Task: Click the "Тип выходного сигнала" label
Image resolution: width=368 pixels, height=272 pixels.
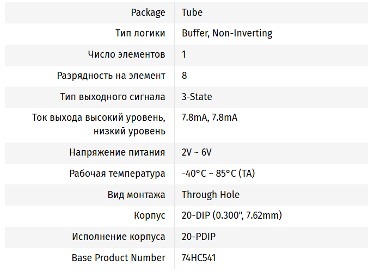Action: 113,97
